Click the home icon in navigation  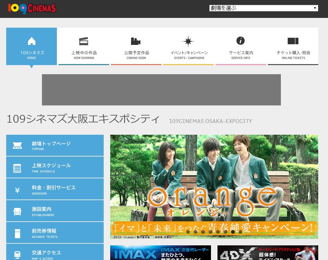coord(32,41)
